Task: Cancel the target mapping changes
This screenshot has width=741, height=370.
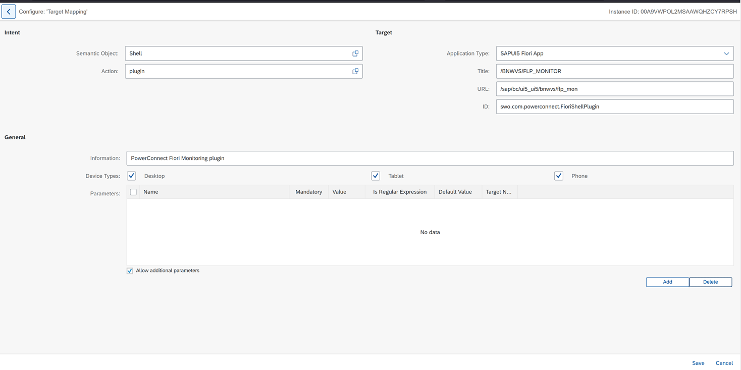Action: pyautogui.click(x=724, y=363)
